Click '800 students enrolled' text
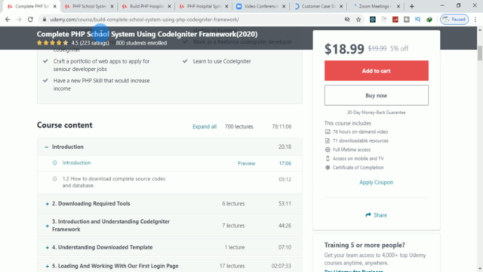The width and height of the screenshot is (483, 272). click(x=141, y=43)
